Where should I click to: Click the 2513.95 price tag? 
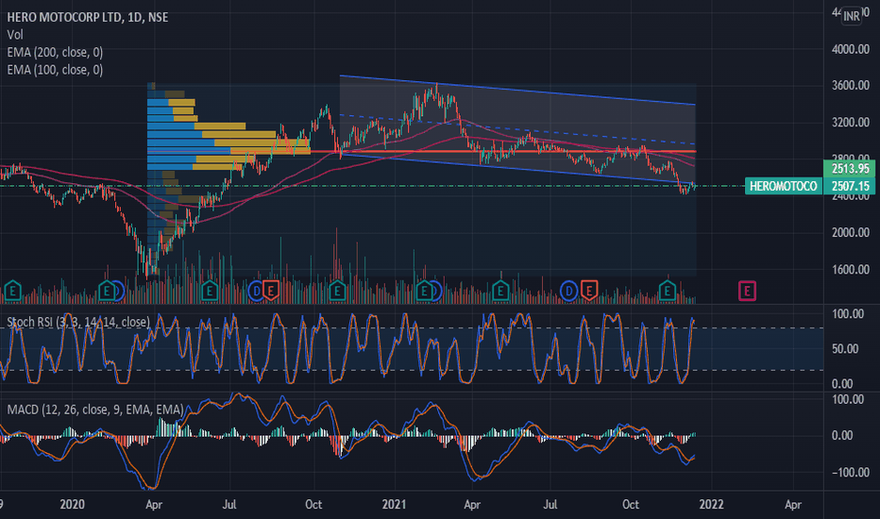pyautogui.click(x=849, y=168)
